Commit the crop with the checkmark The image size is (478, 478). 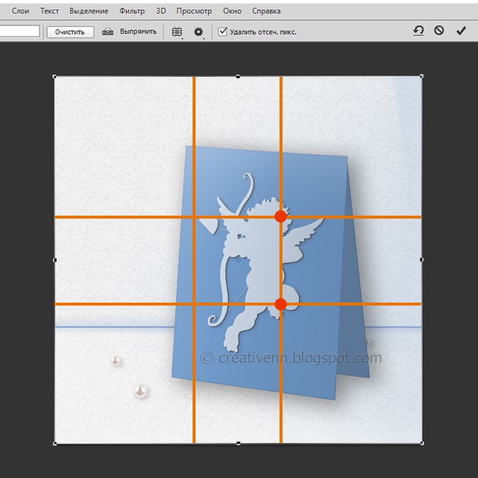click(461, 30)
